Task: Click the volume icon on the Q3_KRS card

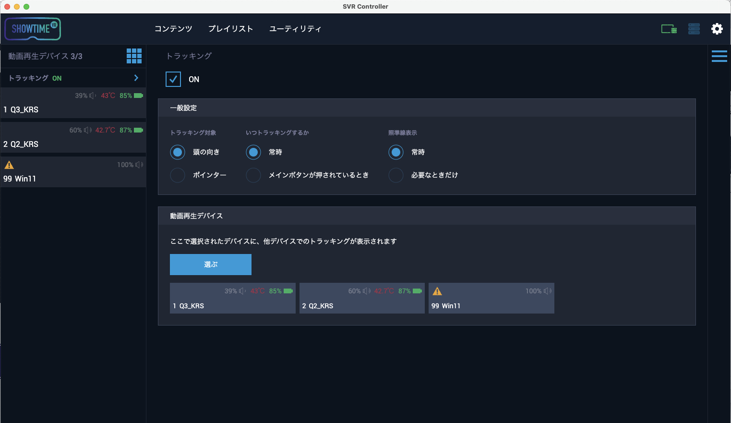Action: point(242,291)
